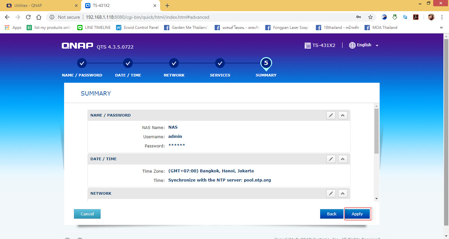Click the Back button
This screenshot has height=239, width=449.
332,214
